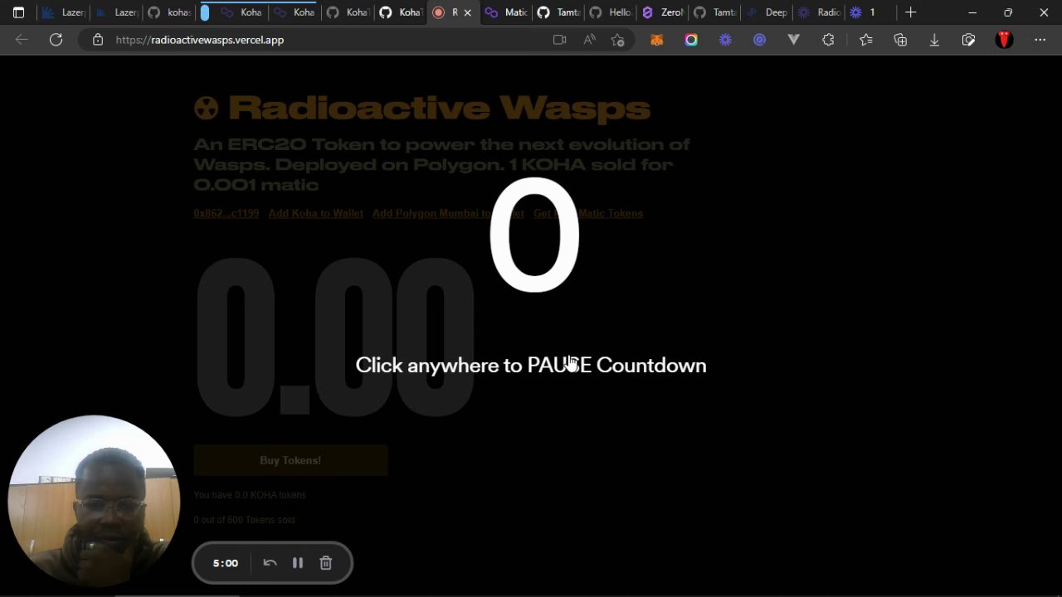Click the webcam bubble thumbnail
The width and height of the screenshot is (1062, 597).
(94, 502)
